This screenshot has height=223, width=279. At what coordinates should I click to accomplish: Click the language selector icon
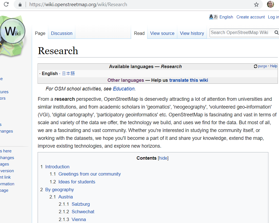[x=213, y=17]
